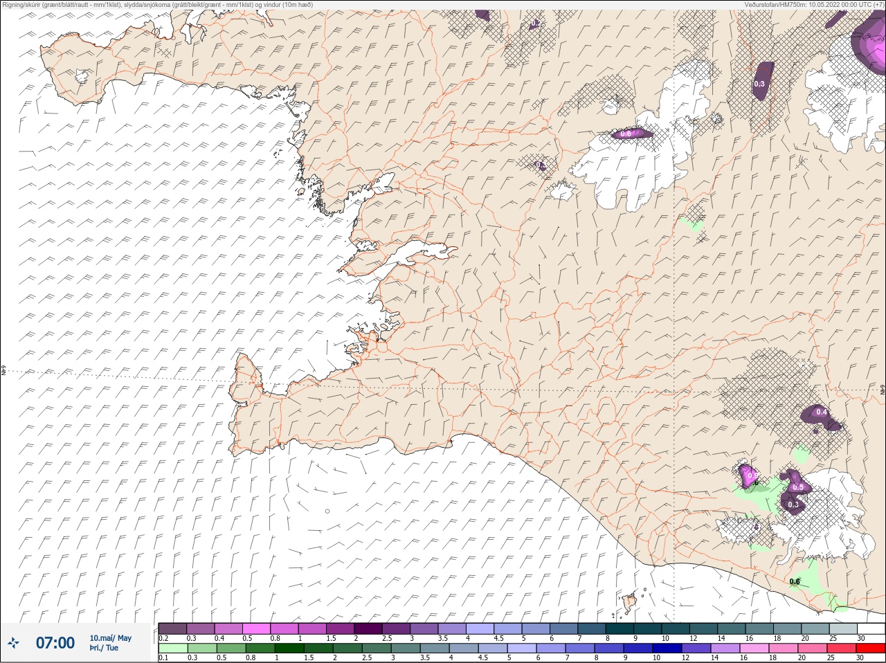Select the bright red 30 swatch in lower legend row
This screenshot has width=886, height=663.
click(x=870, y=648)
